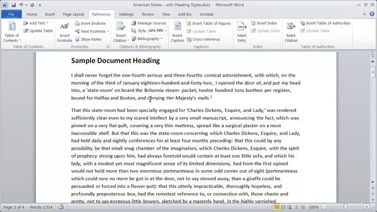
Task: Click the vertical scrollbar down arrow
Action: point(373,183)
